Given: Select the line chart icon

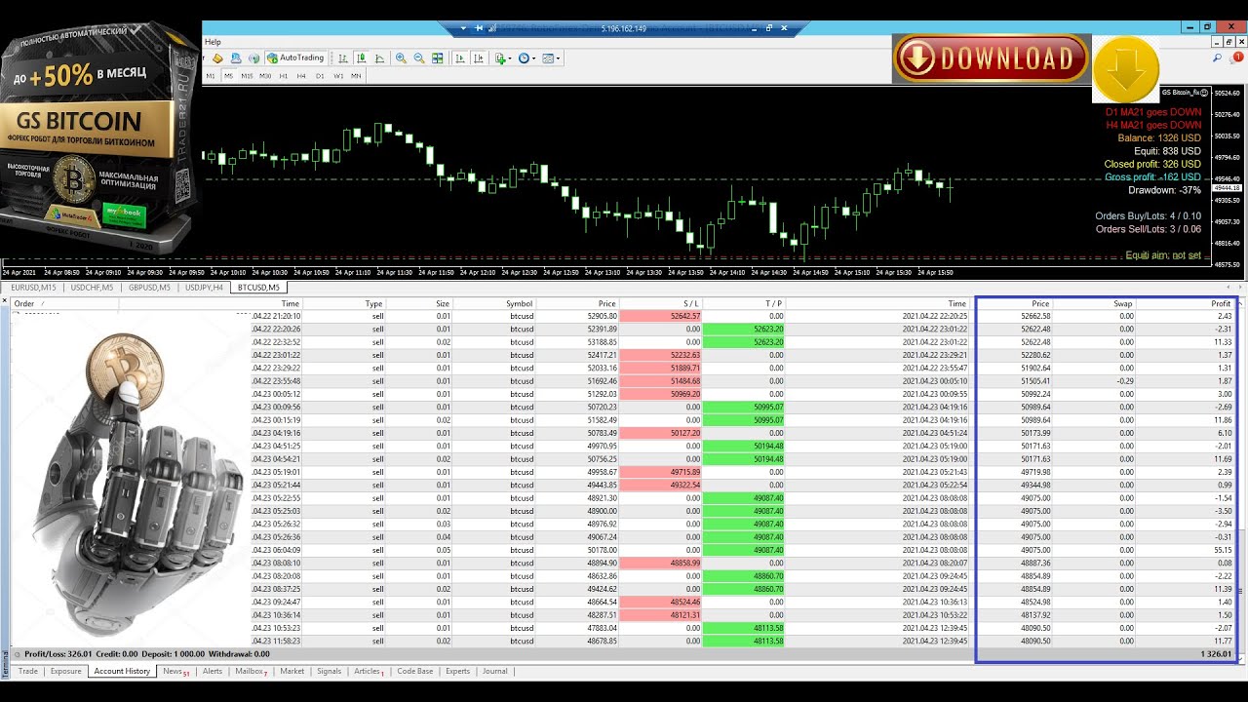Looking at the screenshot, I should coord(379,58).
